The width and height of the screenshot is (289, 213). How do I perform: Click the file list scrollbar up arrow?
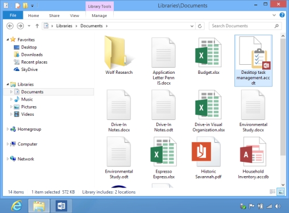(x=283, y=36)
